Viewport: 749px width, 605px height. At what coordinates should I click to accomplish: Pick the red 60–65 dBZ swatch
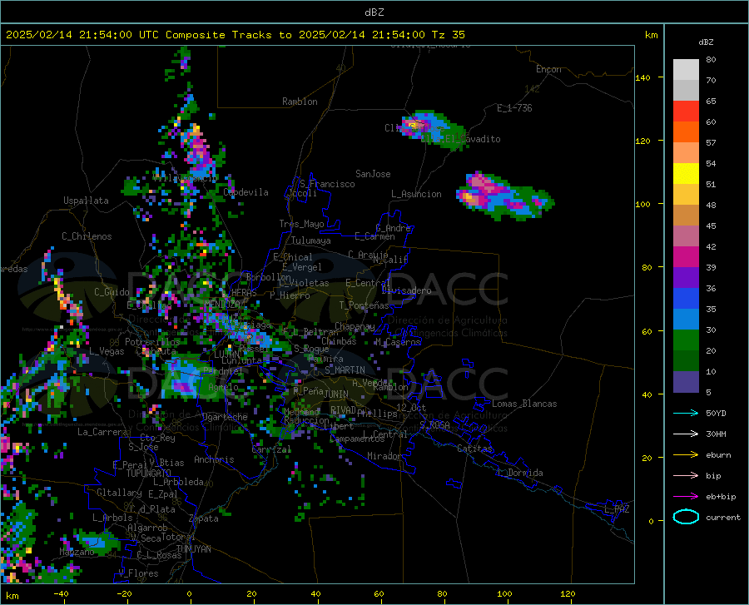[x=686, y=112]
